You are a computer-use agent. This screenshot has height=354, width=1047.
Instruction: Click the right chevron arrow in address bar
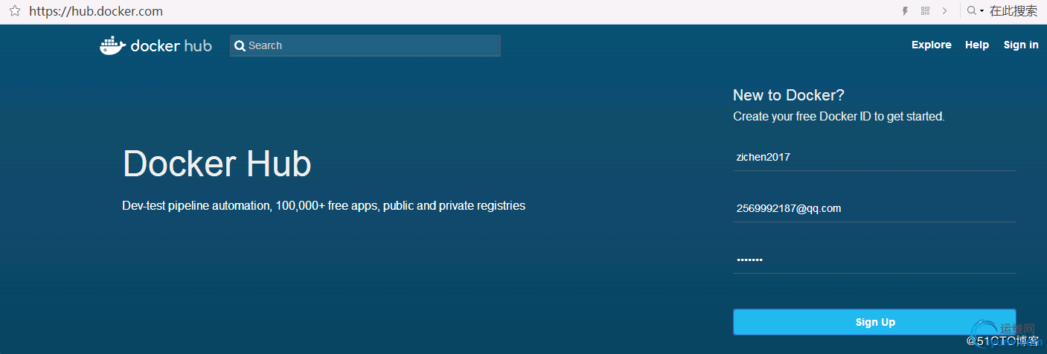click(x=945, y=11)
